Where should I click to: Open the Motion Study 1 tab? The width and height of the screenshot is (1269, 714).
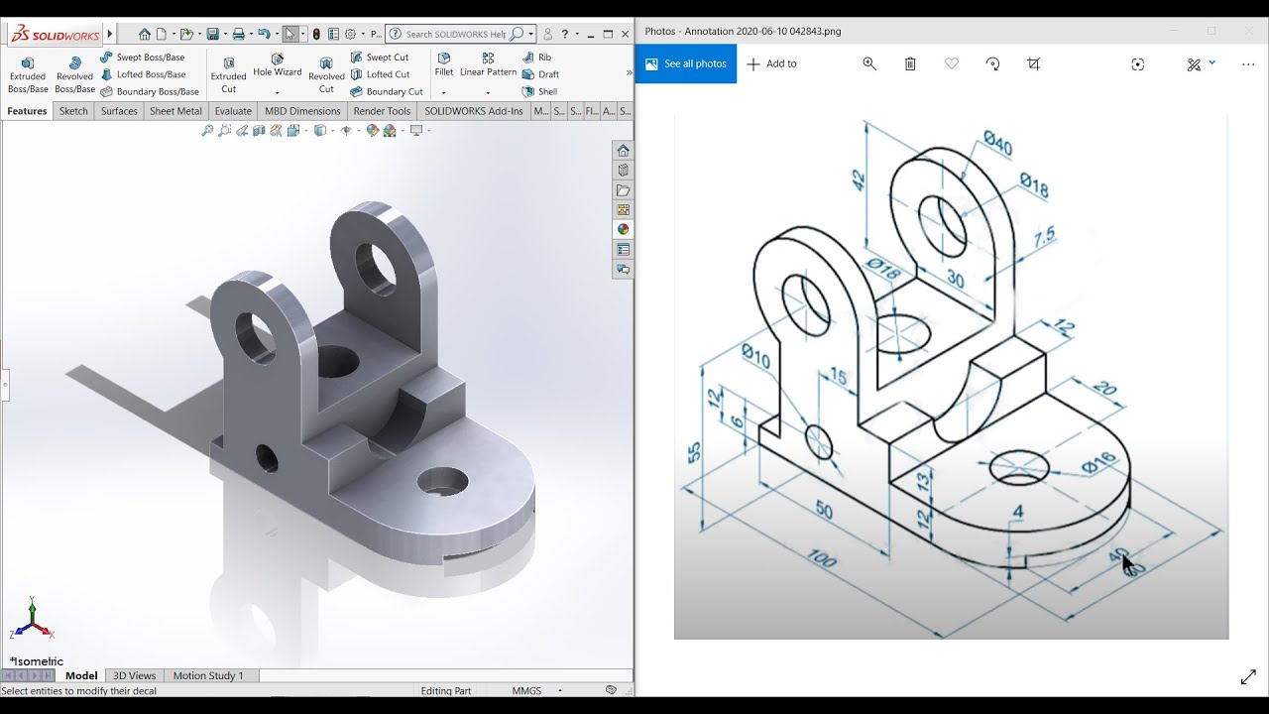coord(208,675)
